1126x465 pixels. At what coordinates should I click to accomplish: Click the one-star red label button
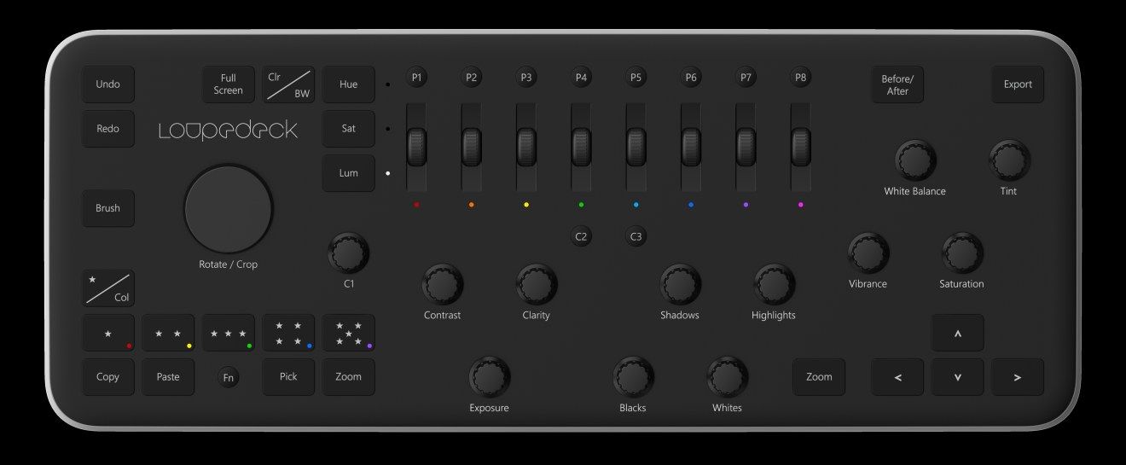[x=108, y=333]
